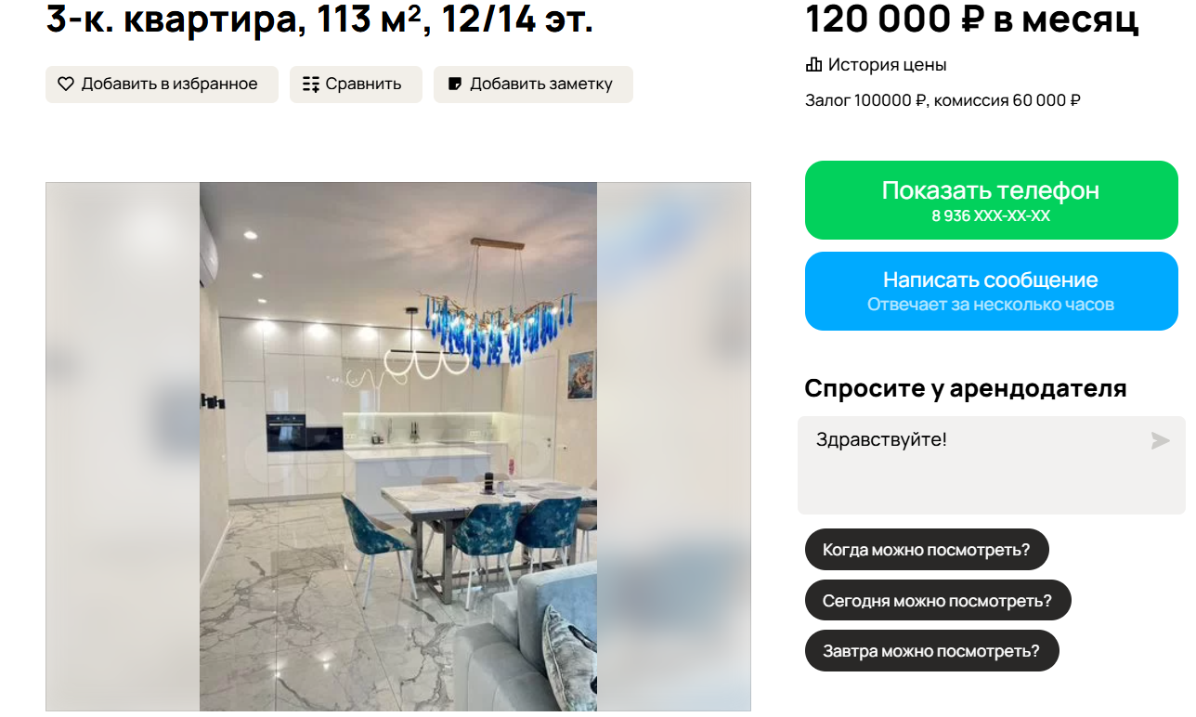This screenshot has width=1196, height=717.
Task: Add the apartment to favorites via label 'Добавить в избранное'
Action: [169, 84]
